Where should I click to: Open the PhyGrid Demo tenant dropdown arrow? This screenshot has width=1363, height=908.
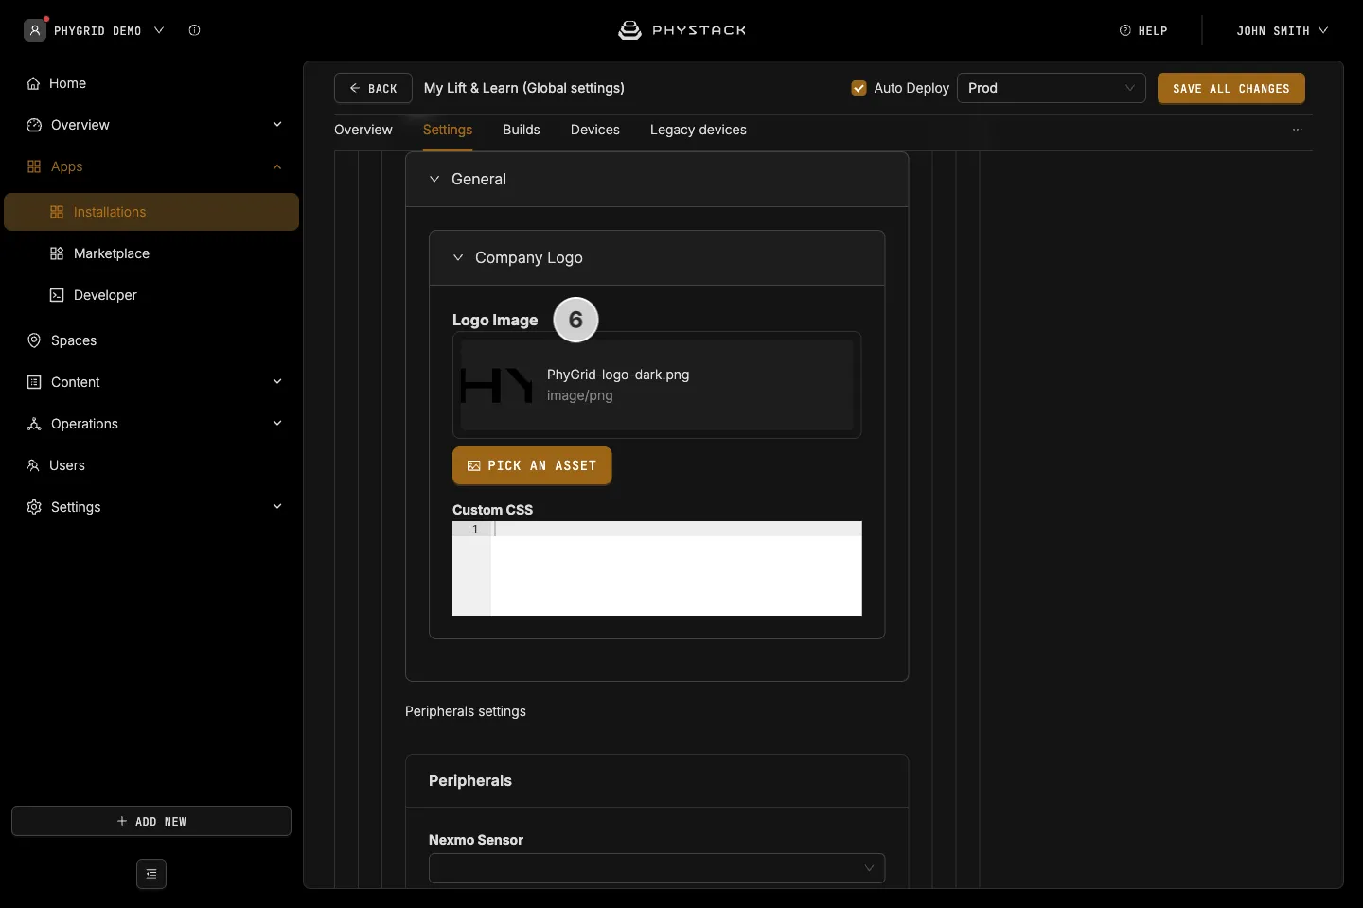[x=159, y=30]
